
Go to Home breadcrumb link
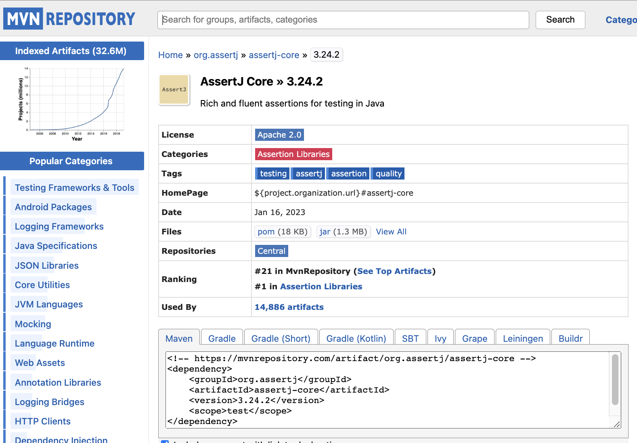(170, 55)
